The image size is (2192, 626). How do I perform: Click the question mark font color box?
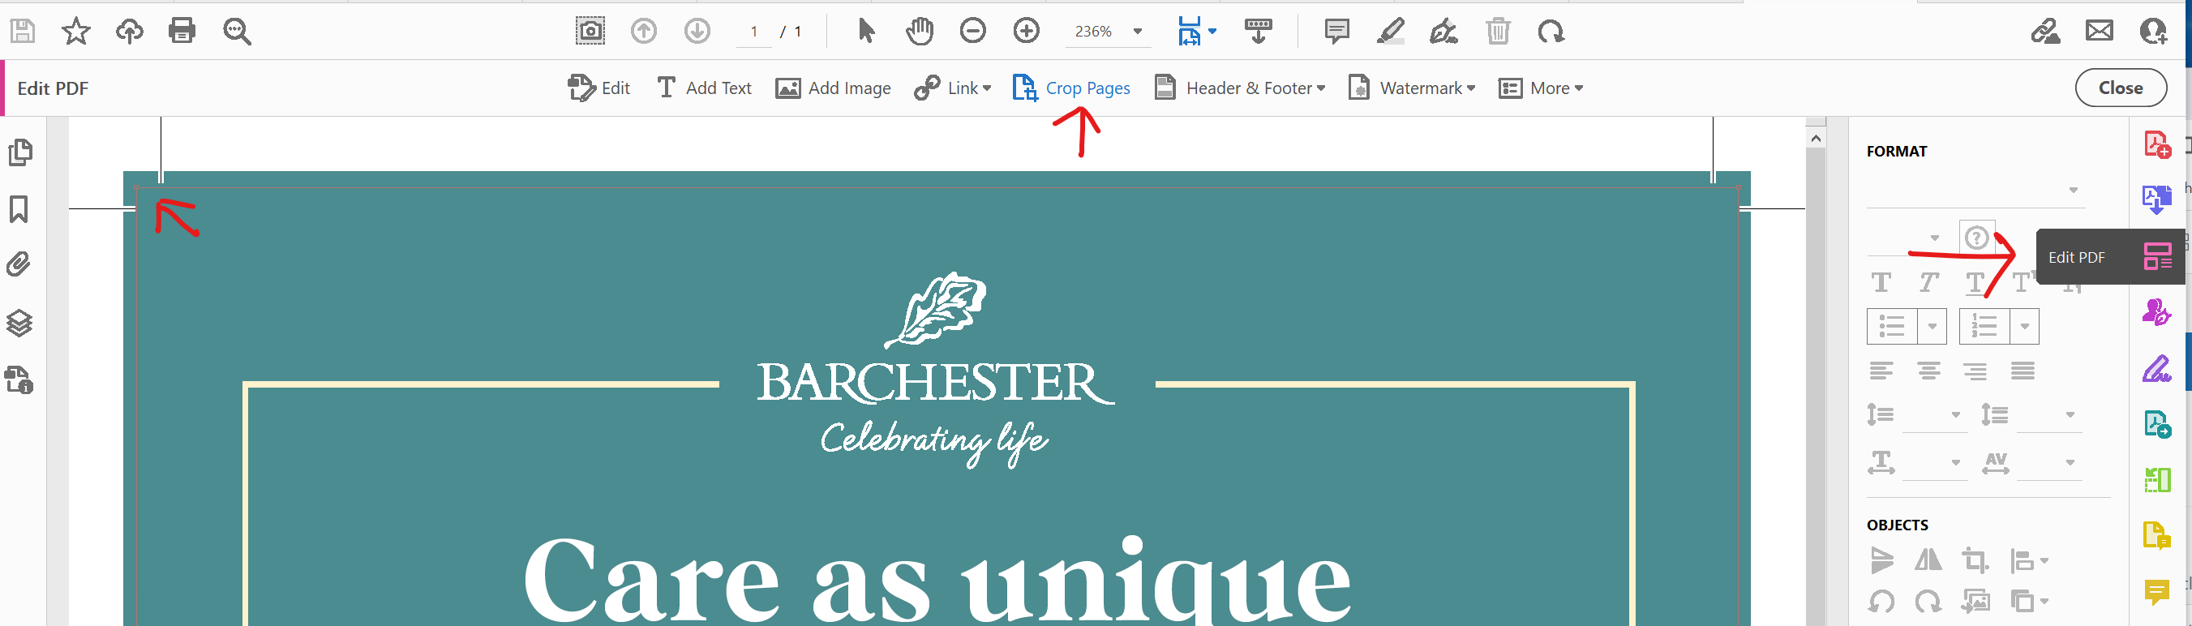1977,238
